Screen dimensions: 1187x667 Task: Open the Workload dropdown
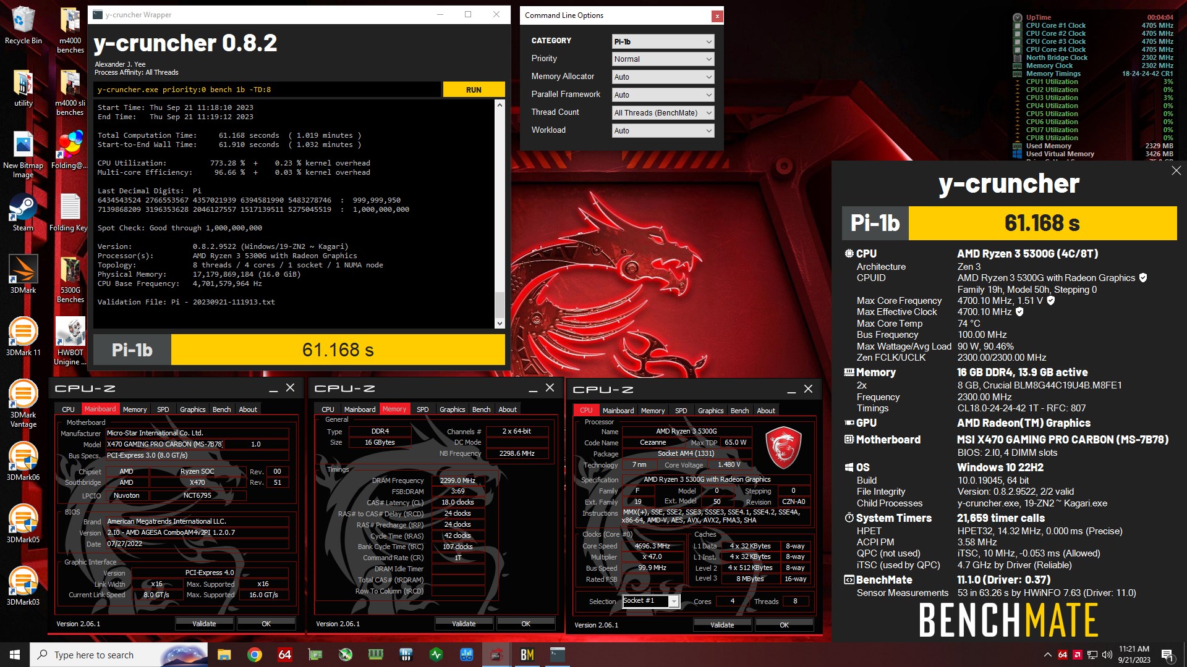pos(663,131)
